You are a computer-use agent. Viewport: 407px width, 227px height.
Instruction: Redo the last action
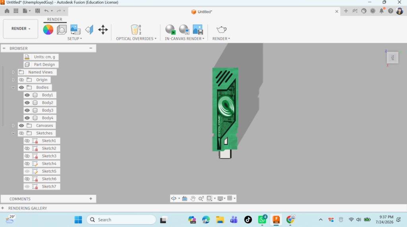(59, 11)
